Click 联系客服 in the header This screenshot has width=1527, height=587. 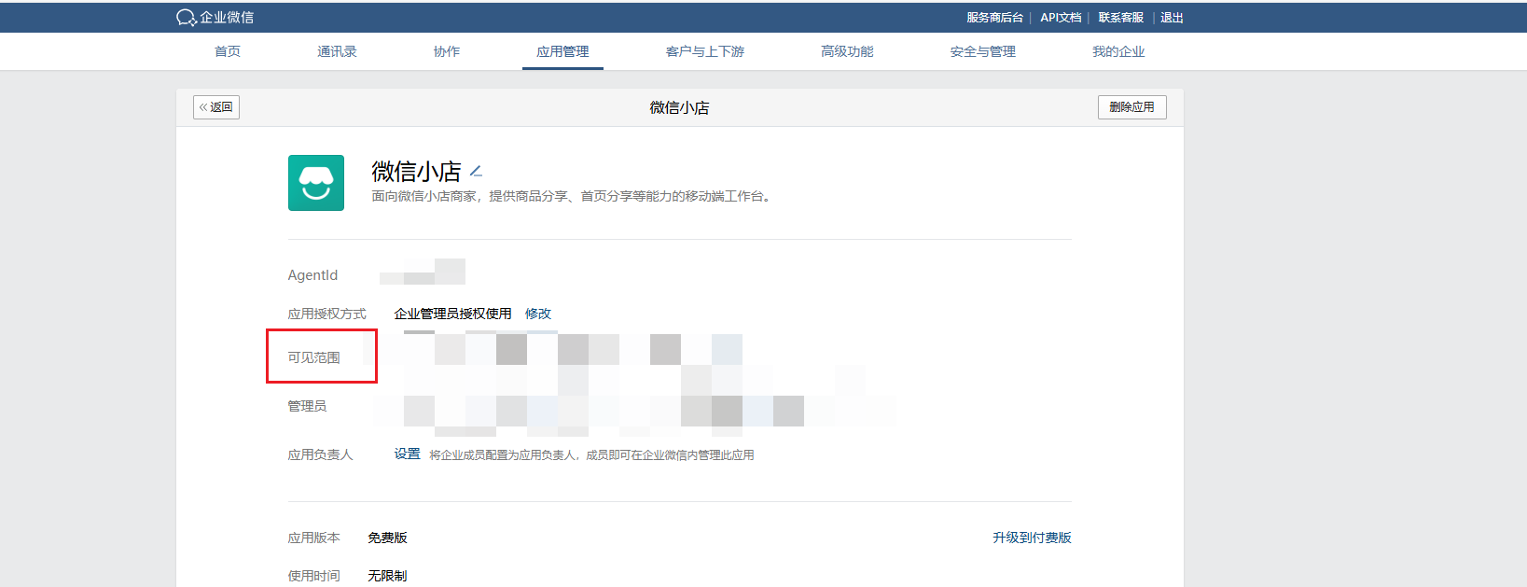(1120, 18)
